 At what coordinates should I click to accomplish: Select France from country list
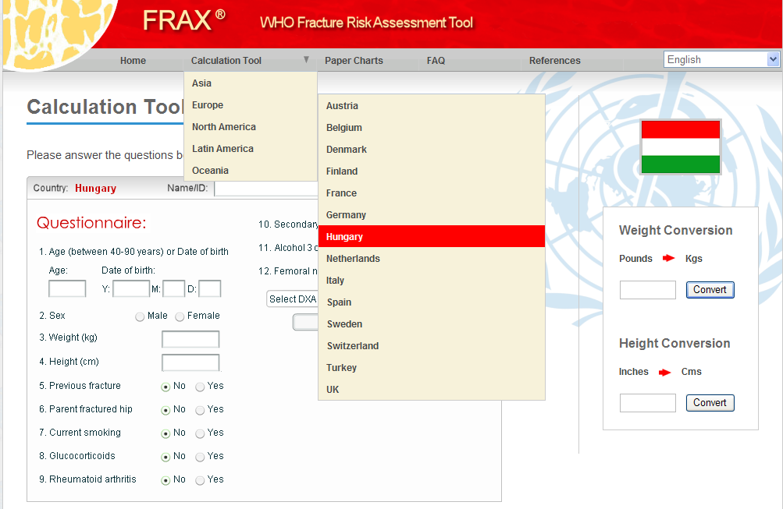click(432, 193)
